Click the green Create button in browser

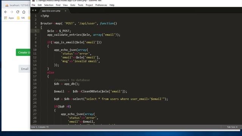23,53
